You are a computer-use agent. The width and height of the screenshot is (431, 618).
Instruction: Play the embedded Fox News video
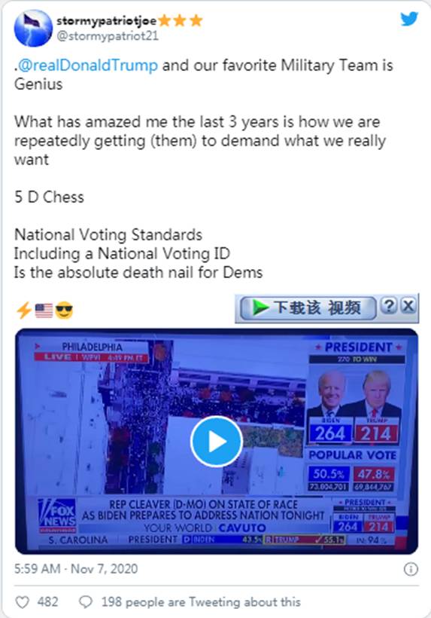pyautogui.click(x=216, y=442)
